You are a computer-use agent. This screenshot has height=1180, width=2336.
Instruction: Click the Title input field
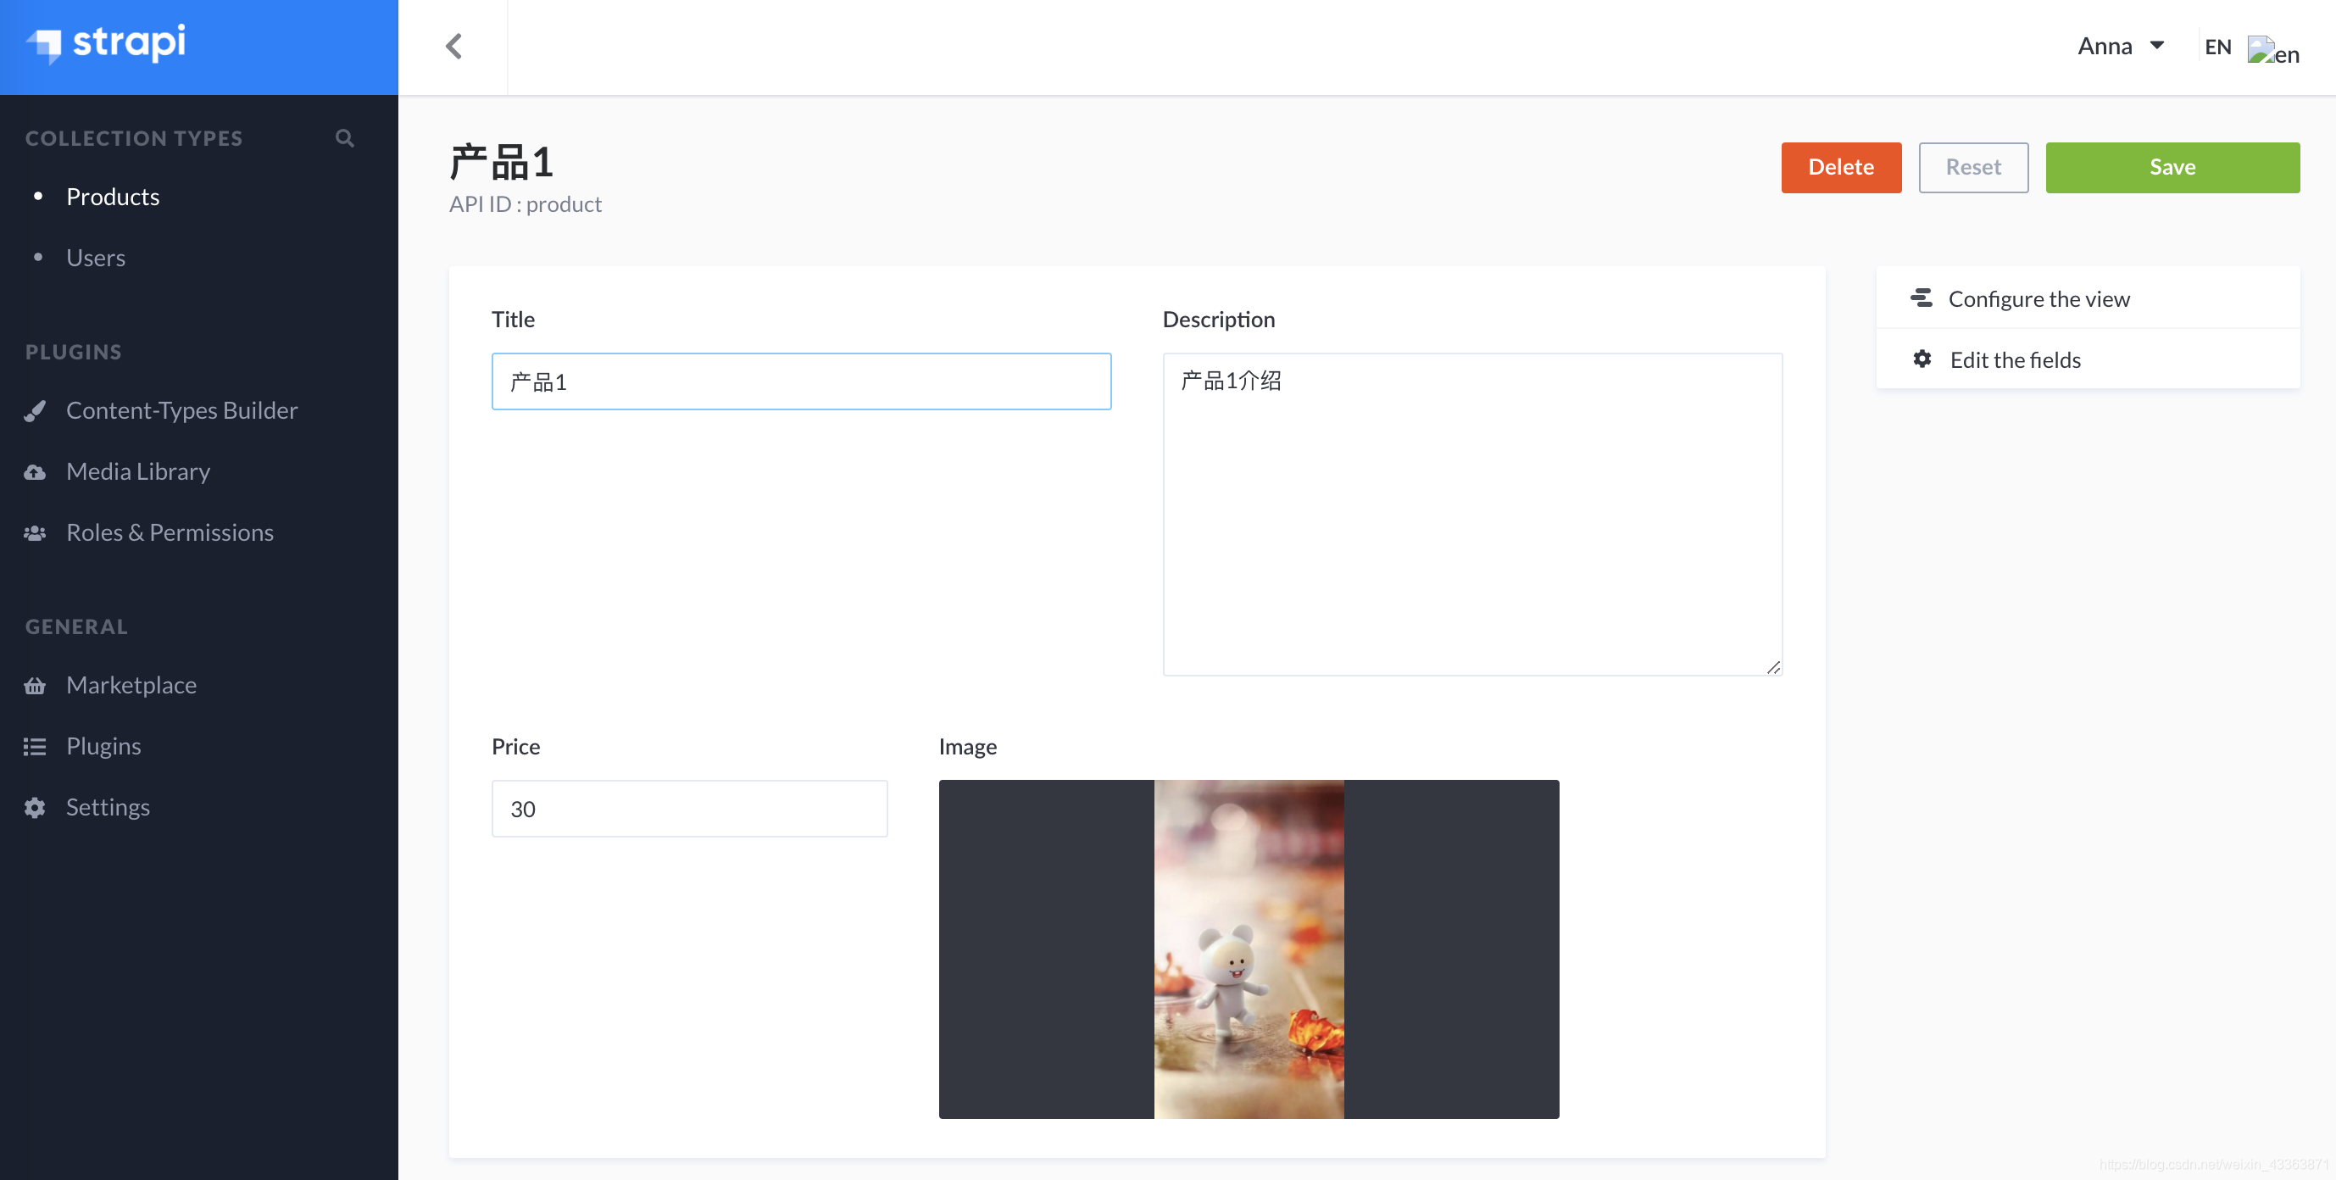(802, 381)
